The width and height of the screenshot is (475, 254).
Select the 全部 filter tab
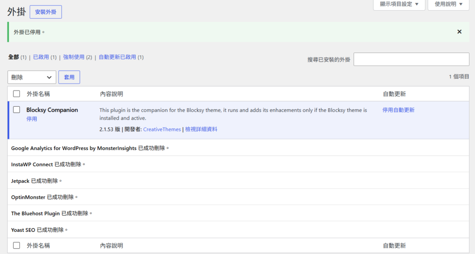[13, 57]
